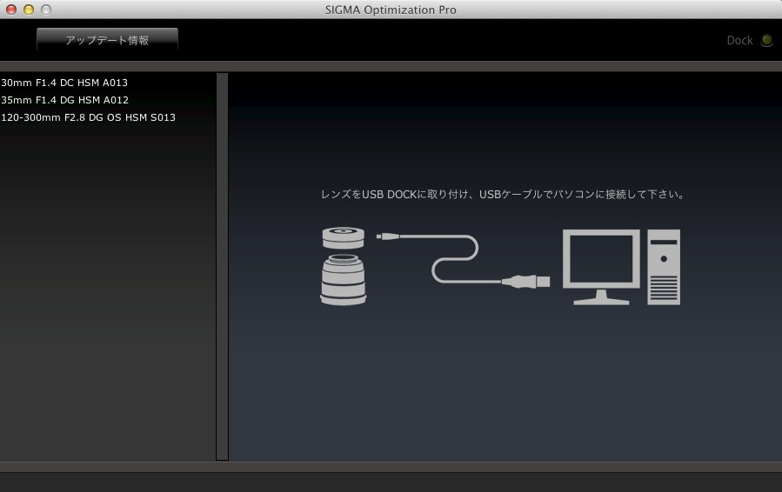Viewport: 782px width, 492px height.
Task: Click the lens and USB dock illustration
Action: pyautogui.click(x=343, y=266)
